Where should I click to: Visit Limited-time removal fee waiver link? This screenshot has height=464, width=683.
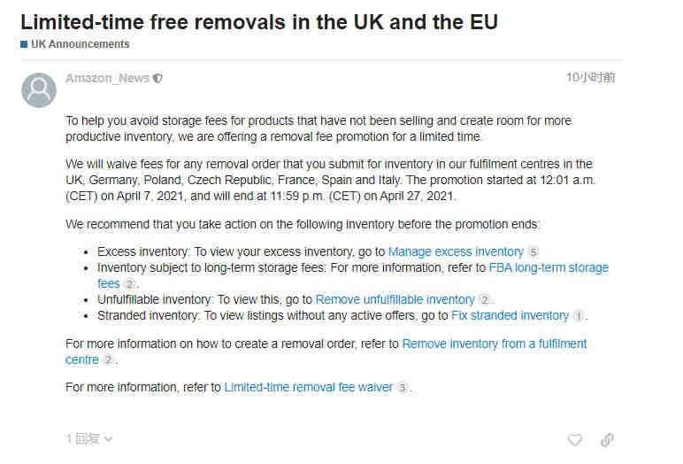coord(309,387)
